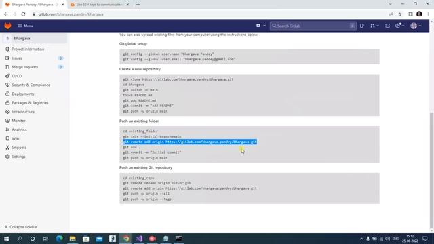The height and width of the screenshot is (244, 434).
Task: Open the To-Do list icon
Action: [387, 26]
